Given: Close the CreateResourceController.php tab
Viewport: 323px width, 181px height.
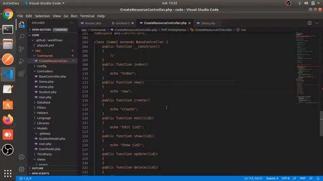Looking at the screenshot, I should pyautogui.click(x=189, y=23).
